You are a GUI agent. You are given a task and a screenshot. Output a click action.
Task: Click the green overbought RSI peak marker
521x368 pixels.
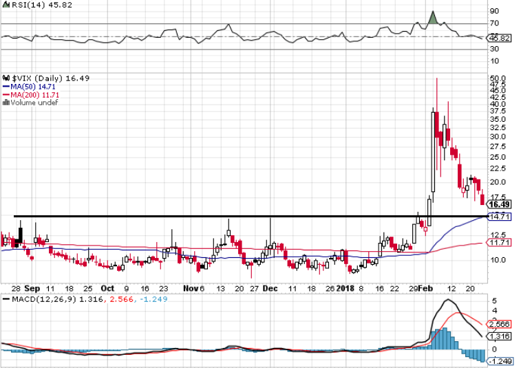432,19
